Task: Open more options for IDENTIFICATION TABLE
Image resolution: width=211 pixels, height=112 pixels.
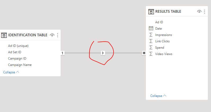Action: (x=57, y=35)
